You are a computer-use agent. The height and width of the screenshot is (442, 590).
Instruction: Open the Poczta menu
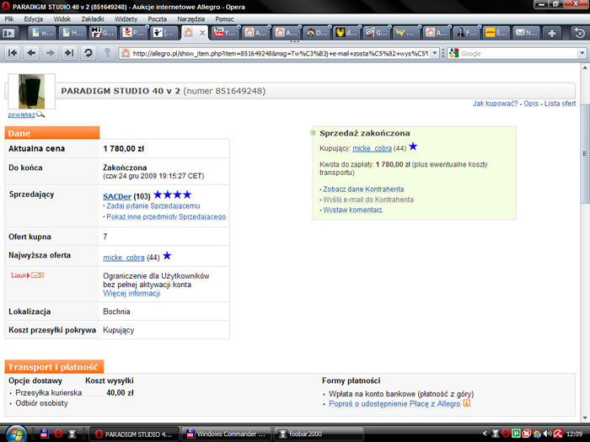pyautogui.click(x=157, y=19)
